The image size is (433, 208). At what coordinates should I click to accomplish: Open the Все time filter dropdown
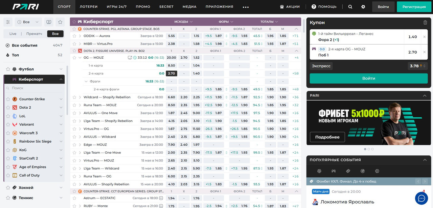[x=28, y=22]
